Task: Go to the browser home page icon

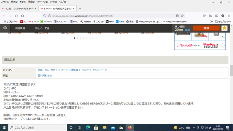Action: (22, 16)
